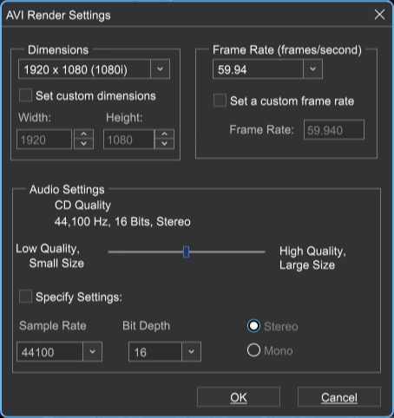Increase Height using the up stepper arrow
The image size is (394, 418).
pos(164,134)
